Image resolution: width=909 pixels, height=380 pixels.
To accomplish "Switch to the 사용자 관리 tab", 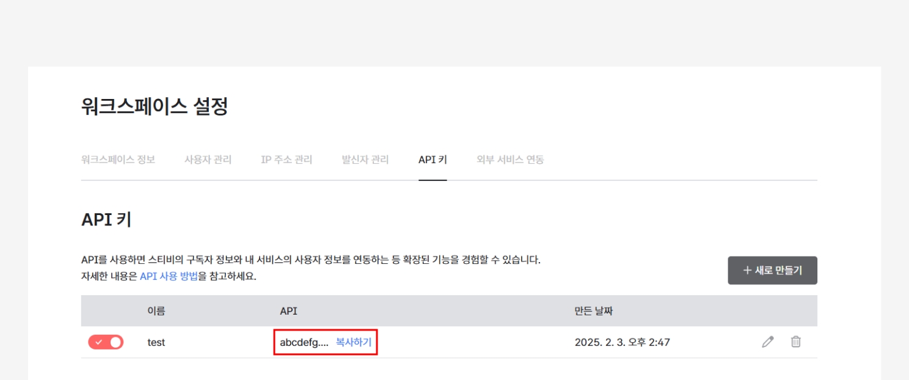I will (x=208, y=160).
